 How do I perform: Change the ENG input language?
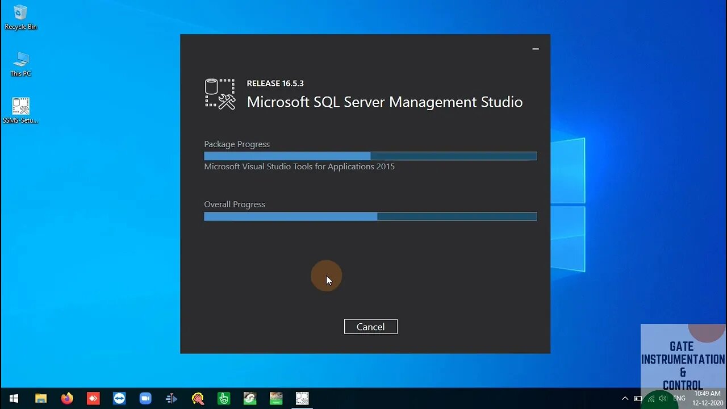point(679,398)
